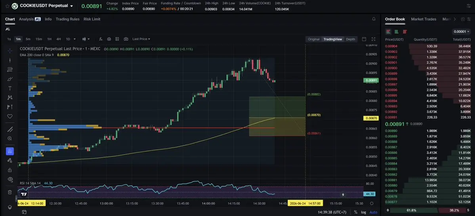
Task: Expand the 1D timeframe dropdown arrow
Action: click(x=74, y=39)
